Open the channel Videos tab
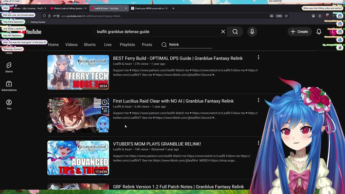Image resolution: width=345 pixels, height=194 pixels. click(x=71, y=44)
